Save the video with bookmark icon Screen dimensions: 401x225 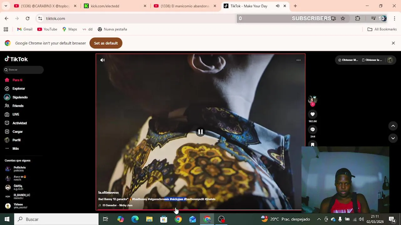click(x=312, y=144)
